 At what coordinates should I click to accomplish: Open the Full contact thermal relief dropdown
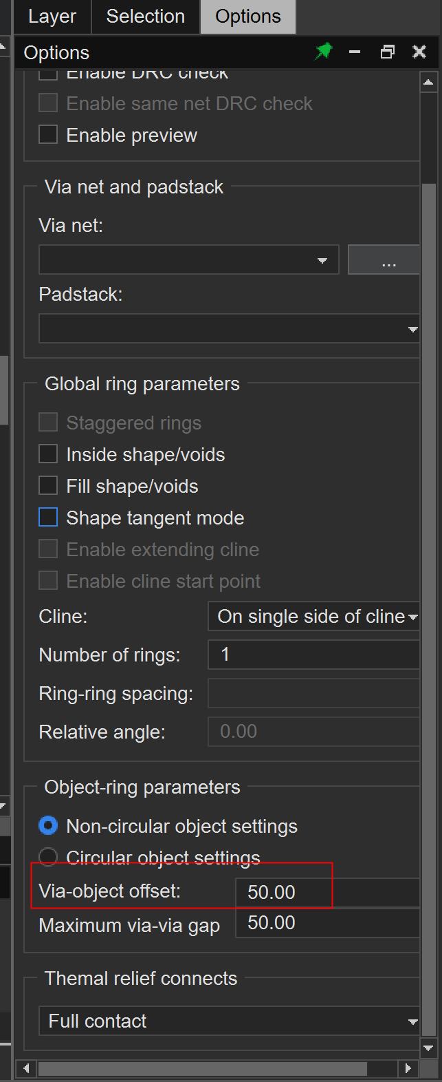pyautogui.click(x=412, y=1021)
